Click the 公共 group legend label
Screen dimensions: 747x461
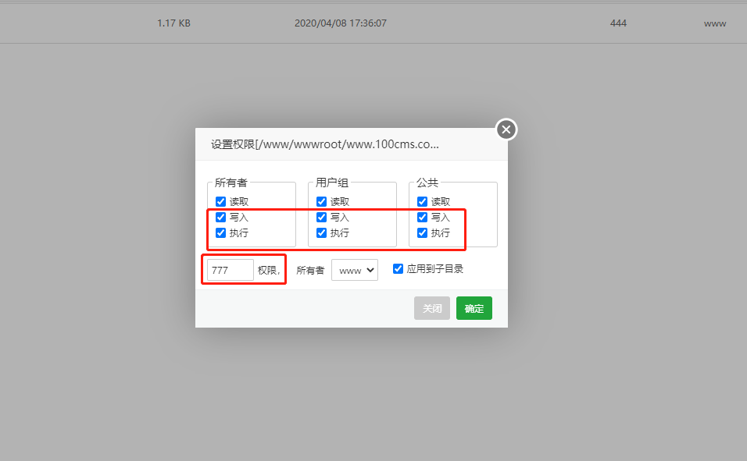click(x=427, y=183)
